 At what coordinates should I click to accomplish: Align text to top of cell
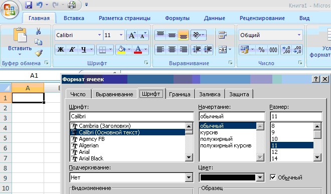pos(160,35)
